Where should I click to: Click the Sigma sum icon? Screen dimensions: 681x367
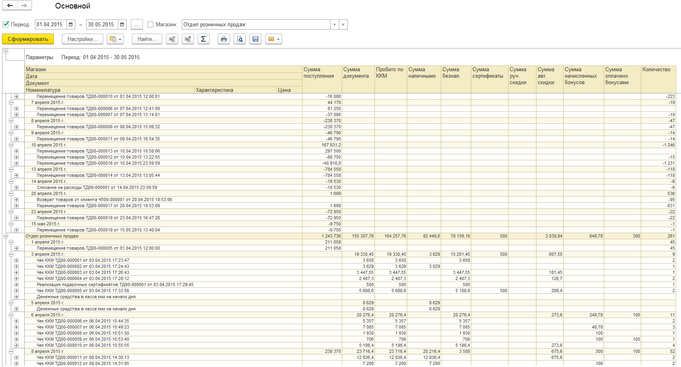(x=204, y=39)
